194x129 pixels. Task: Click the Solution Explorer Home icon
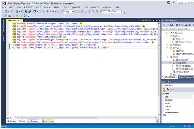[x=171, y=25]
